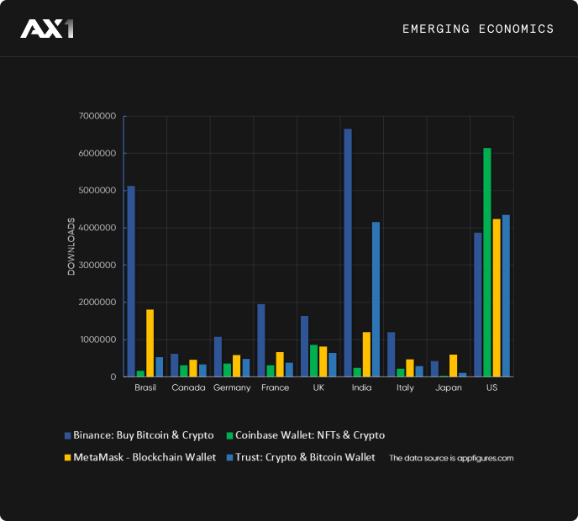Click the yellow MetaMask bar for Brasil
Image resolution: width=578 pixels, height=521 pixels.
[150, 343]
